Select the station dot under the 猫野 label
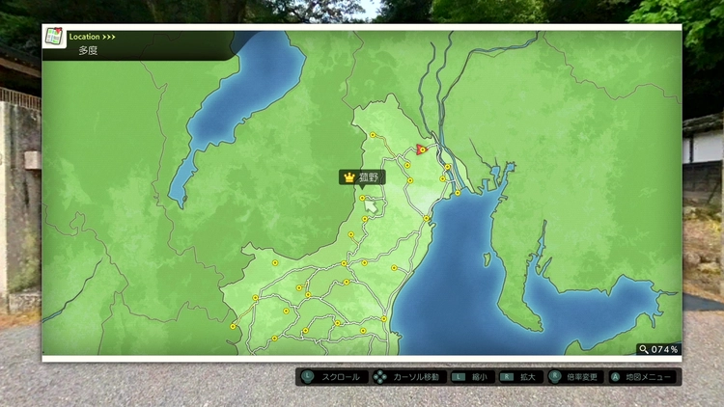The image size is (724, 407). tap(363, 199)
